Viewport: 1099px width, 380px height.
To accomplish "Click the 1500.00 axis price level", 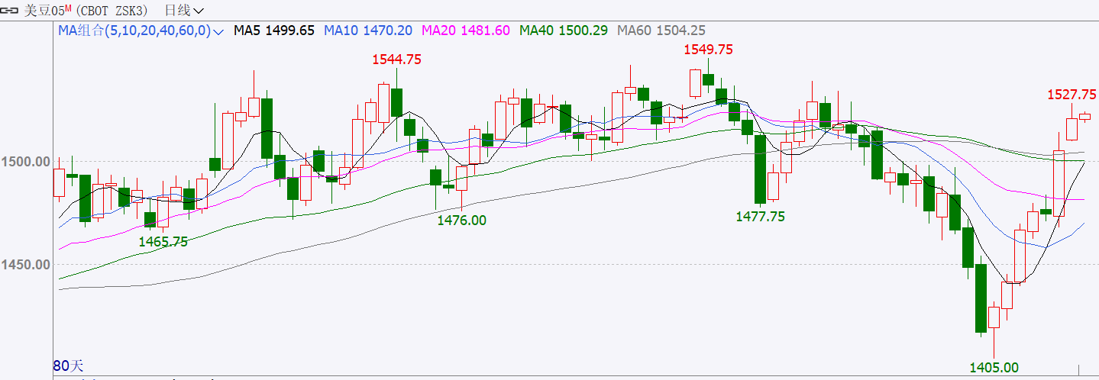I will pyautogui.click(x=26, y=162).
